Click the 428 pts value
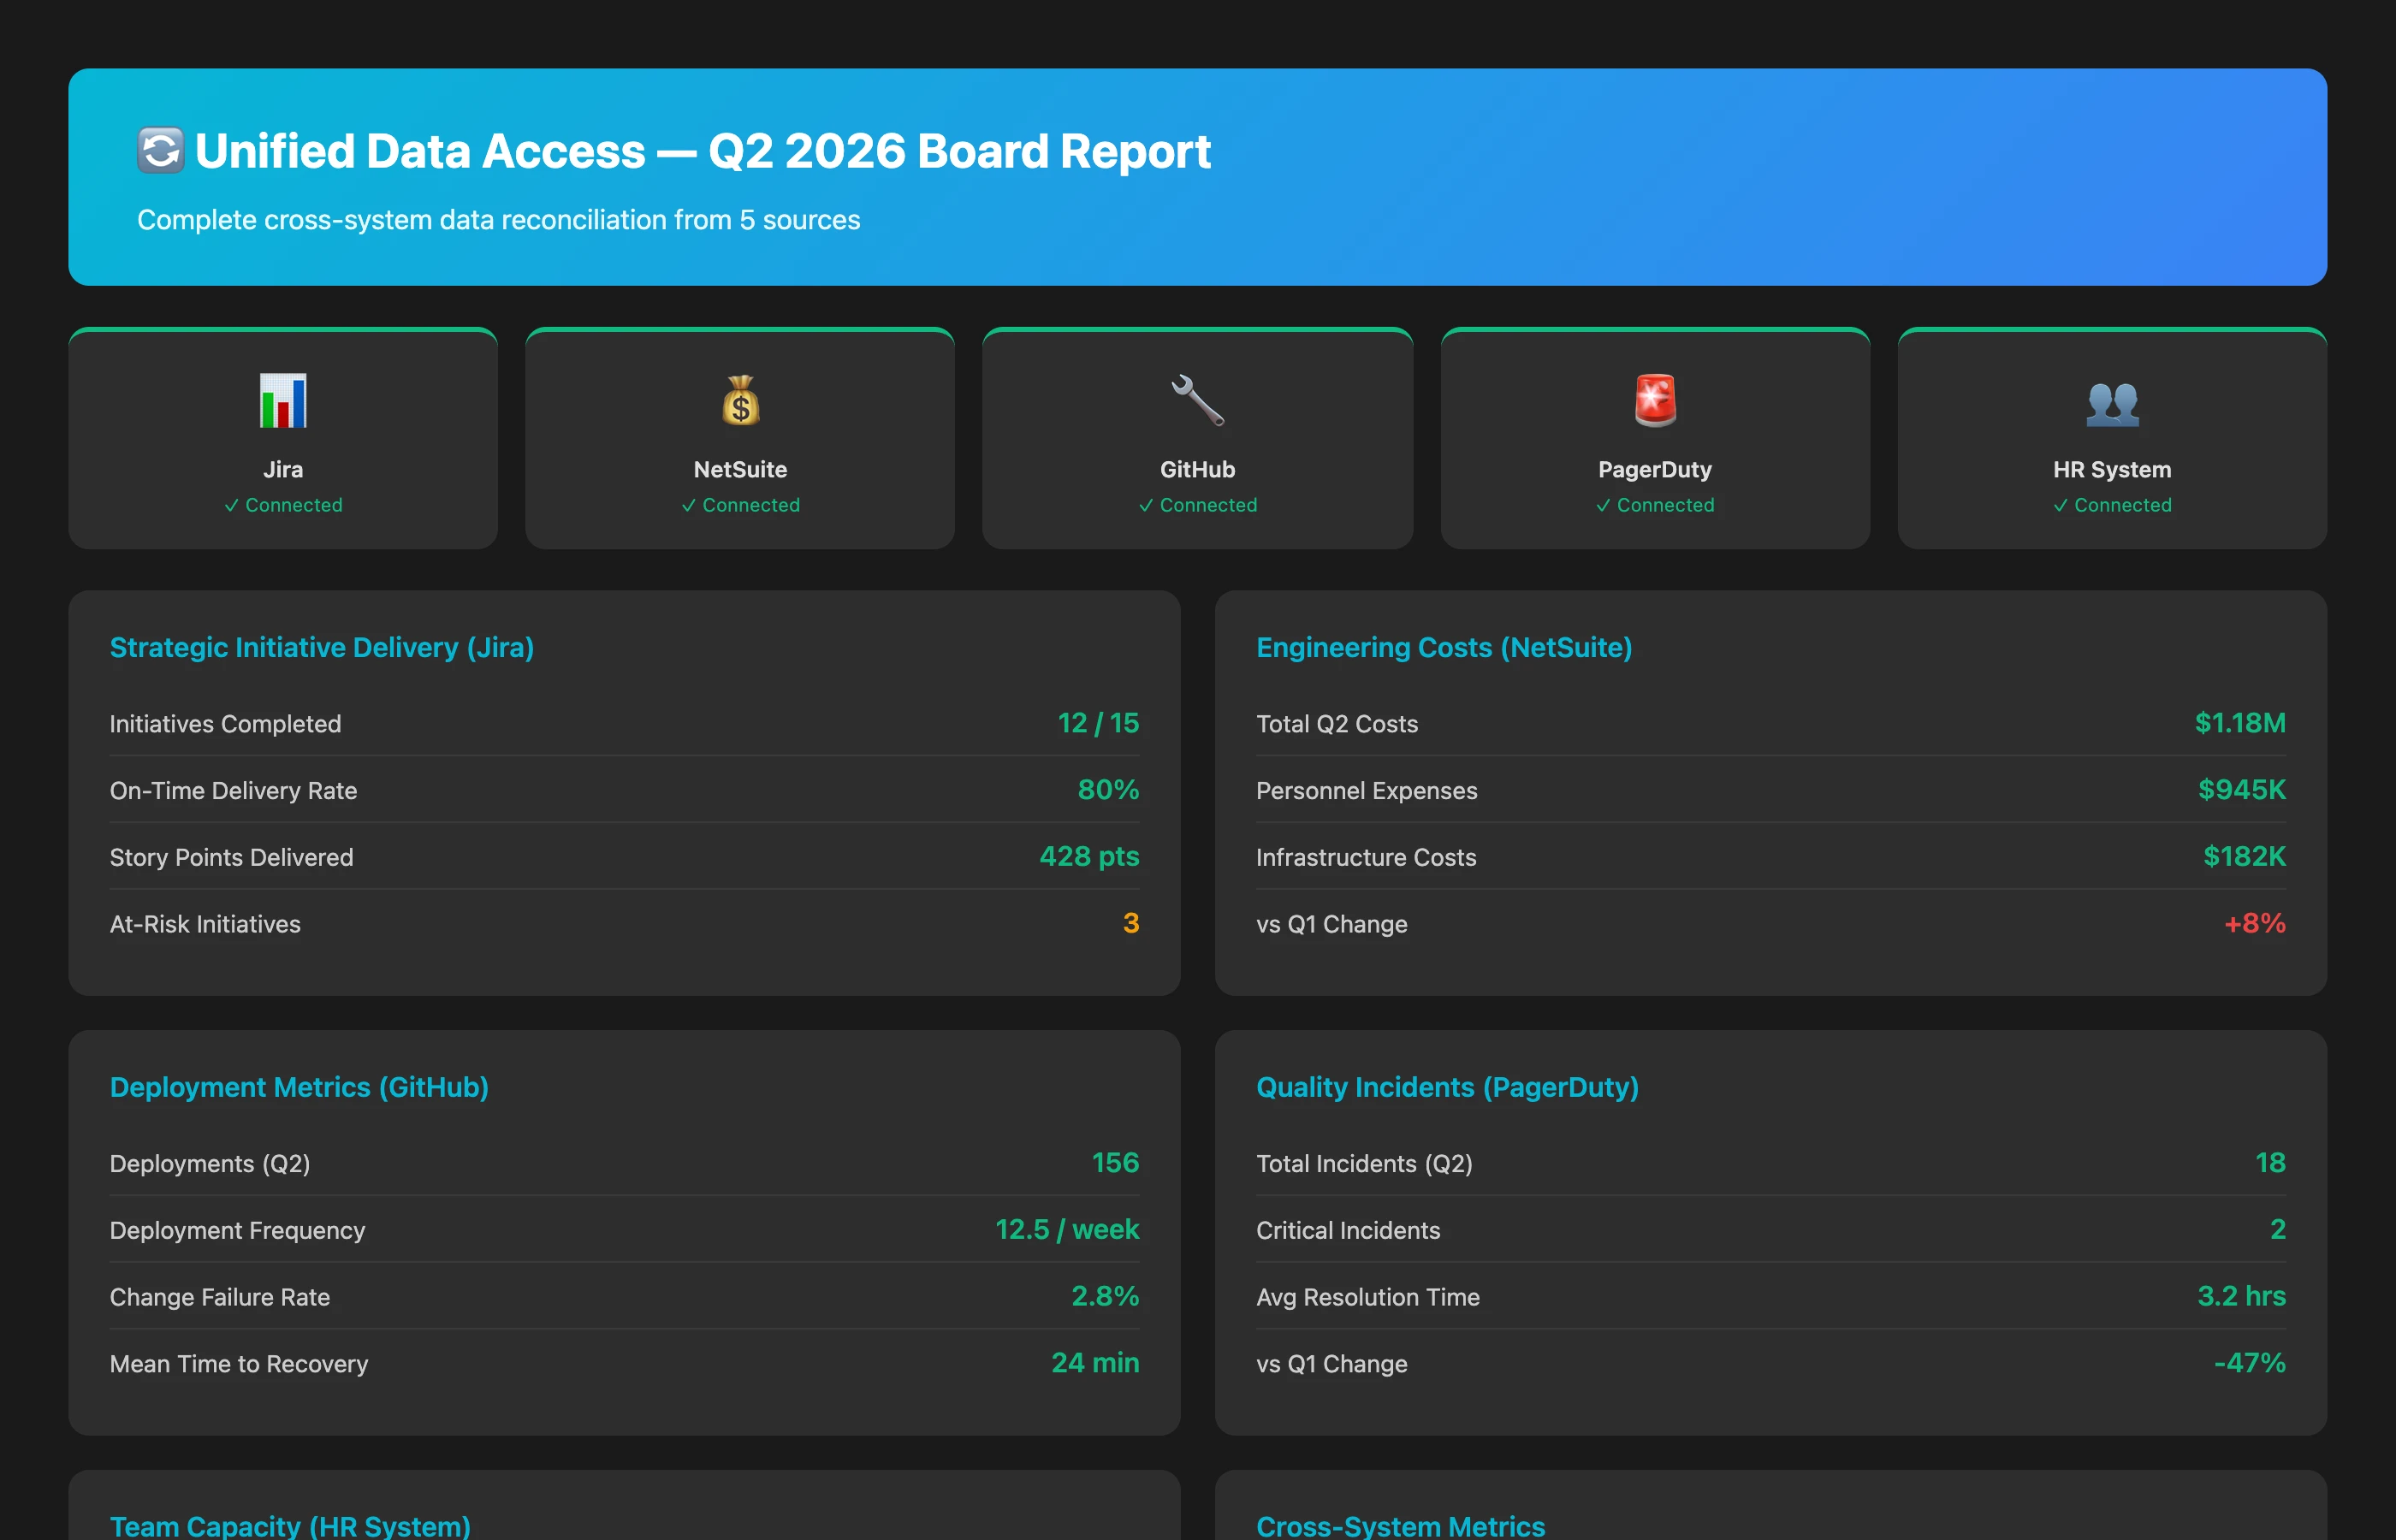 click(x=1089, y=857)
